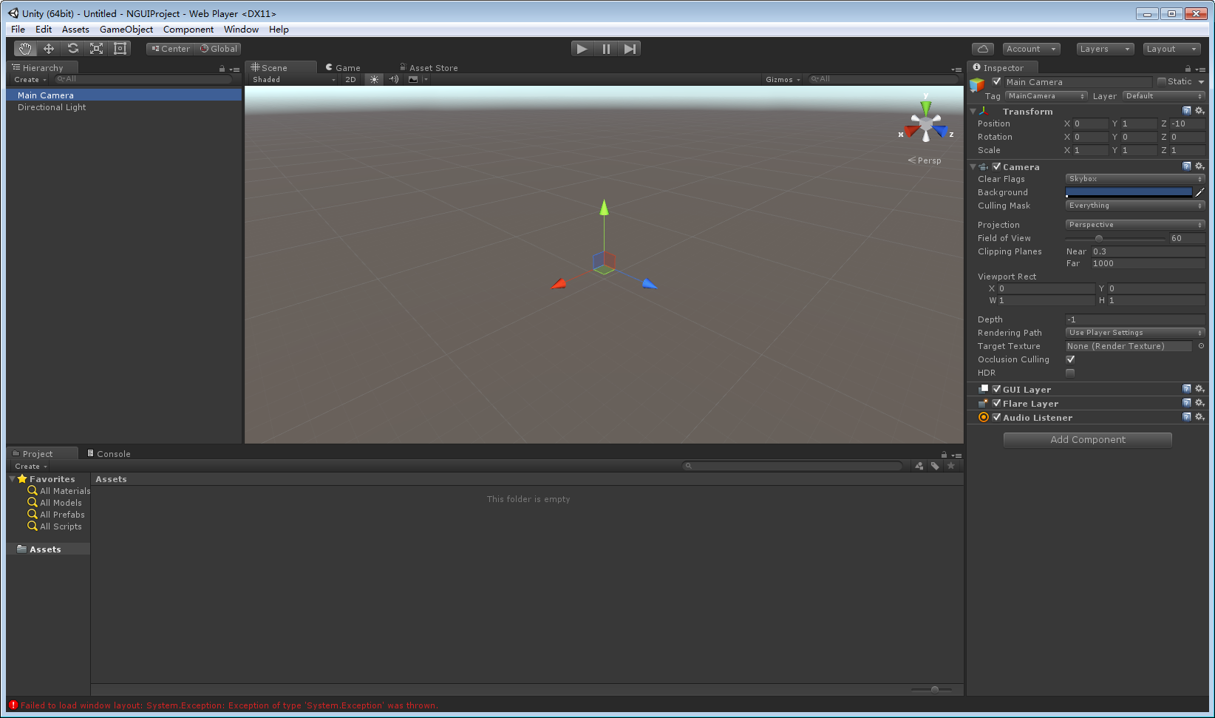Toggle 2D scene view mode
The image size is (1215, 718).
coord(350,80)
